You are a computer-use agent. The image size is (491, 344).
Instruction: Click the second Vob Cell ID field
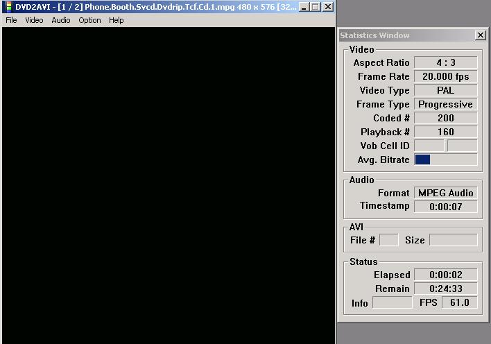pos(462,146)
